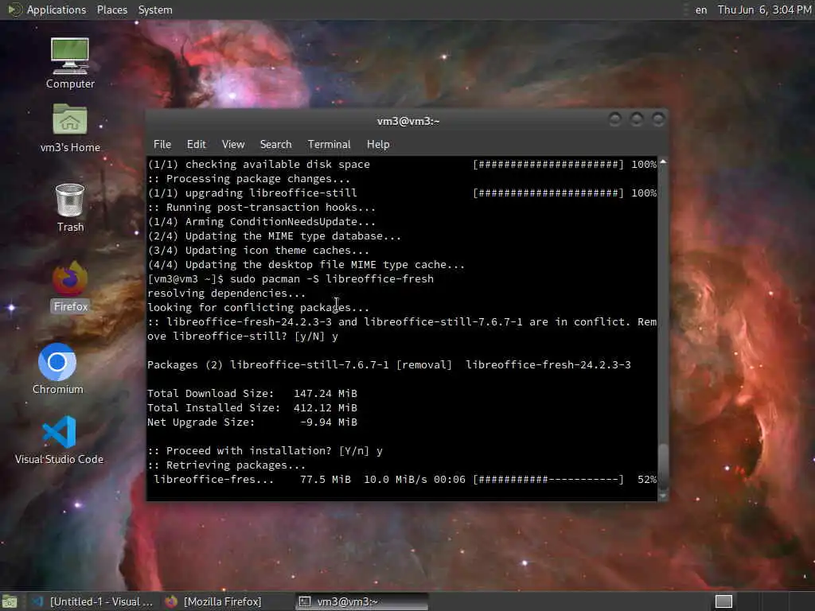Click ':: Retrieving packages...' line

tap(227, 465)
